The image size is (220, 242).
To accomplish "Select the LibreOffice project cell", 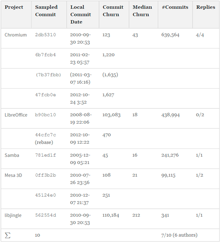I will pos(16,115).
